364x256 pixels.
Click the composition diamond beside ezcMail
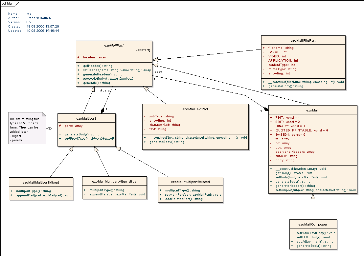[266, 108]
